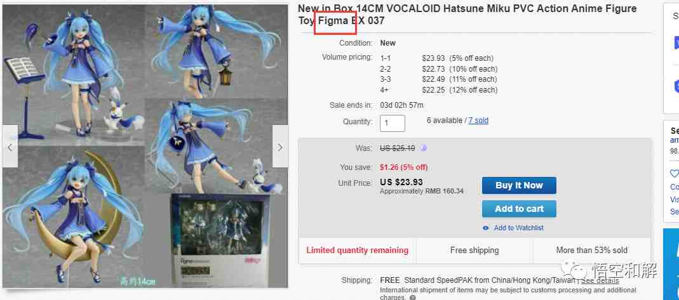The image size is (679, 300).
Task: Show the previous product image
Action: click(10, 147)
